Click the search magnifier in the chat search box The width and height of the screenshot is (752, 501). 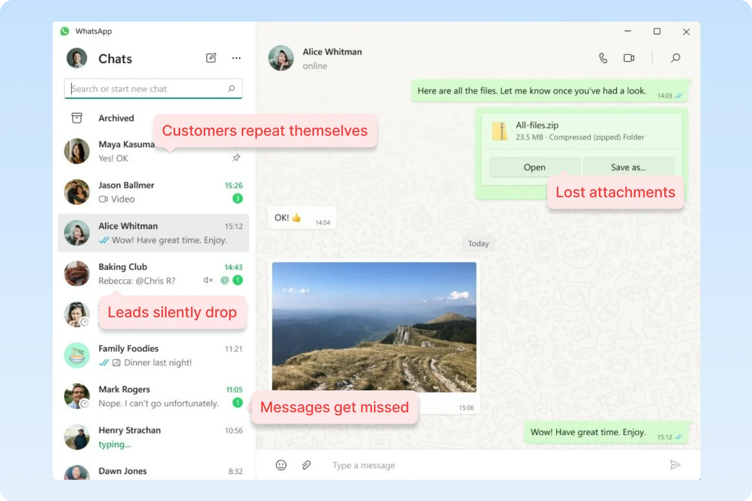231,89
